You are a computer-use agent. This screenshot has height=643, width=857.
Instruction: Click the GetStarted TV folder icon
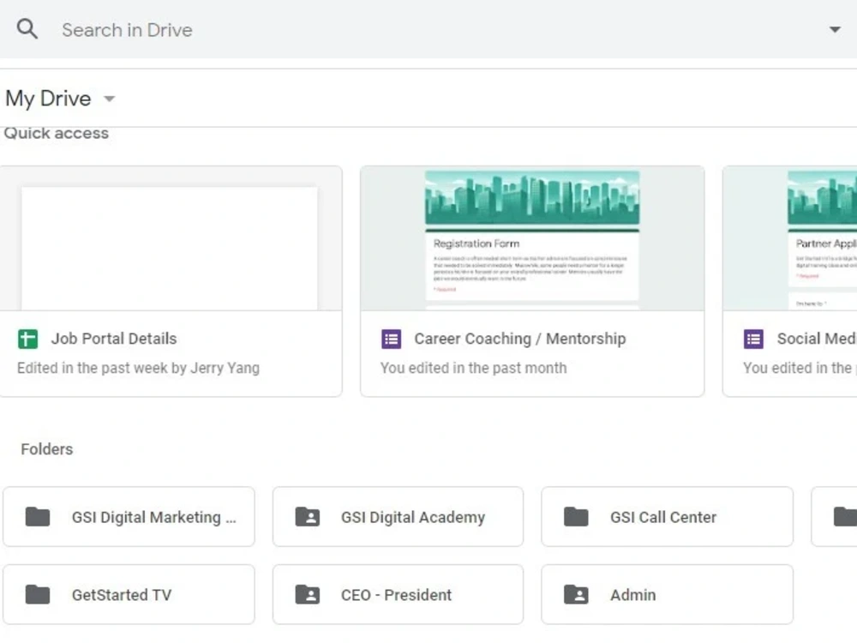pos(38,594)
